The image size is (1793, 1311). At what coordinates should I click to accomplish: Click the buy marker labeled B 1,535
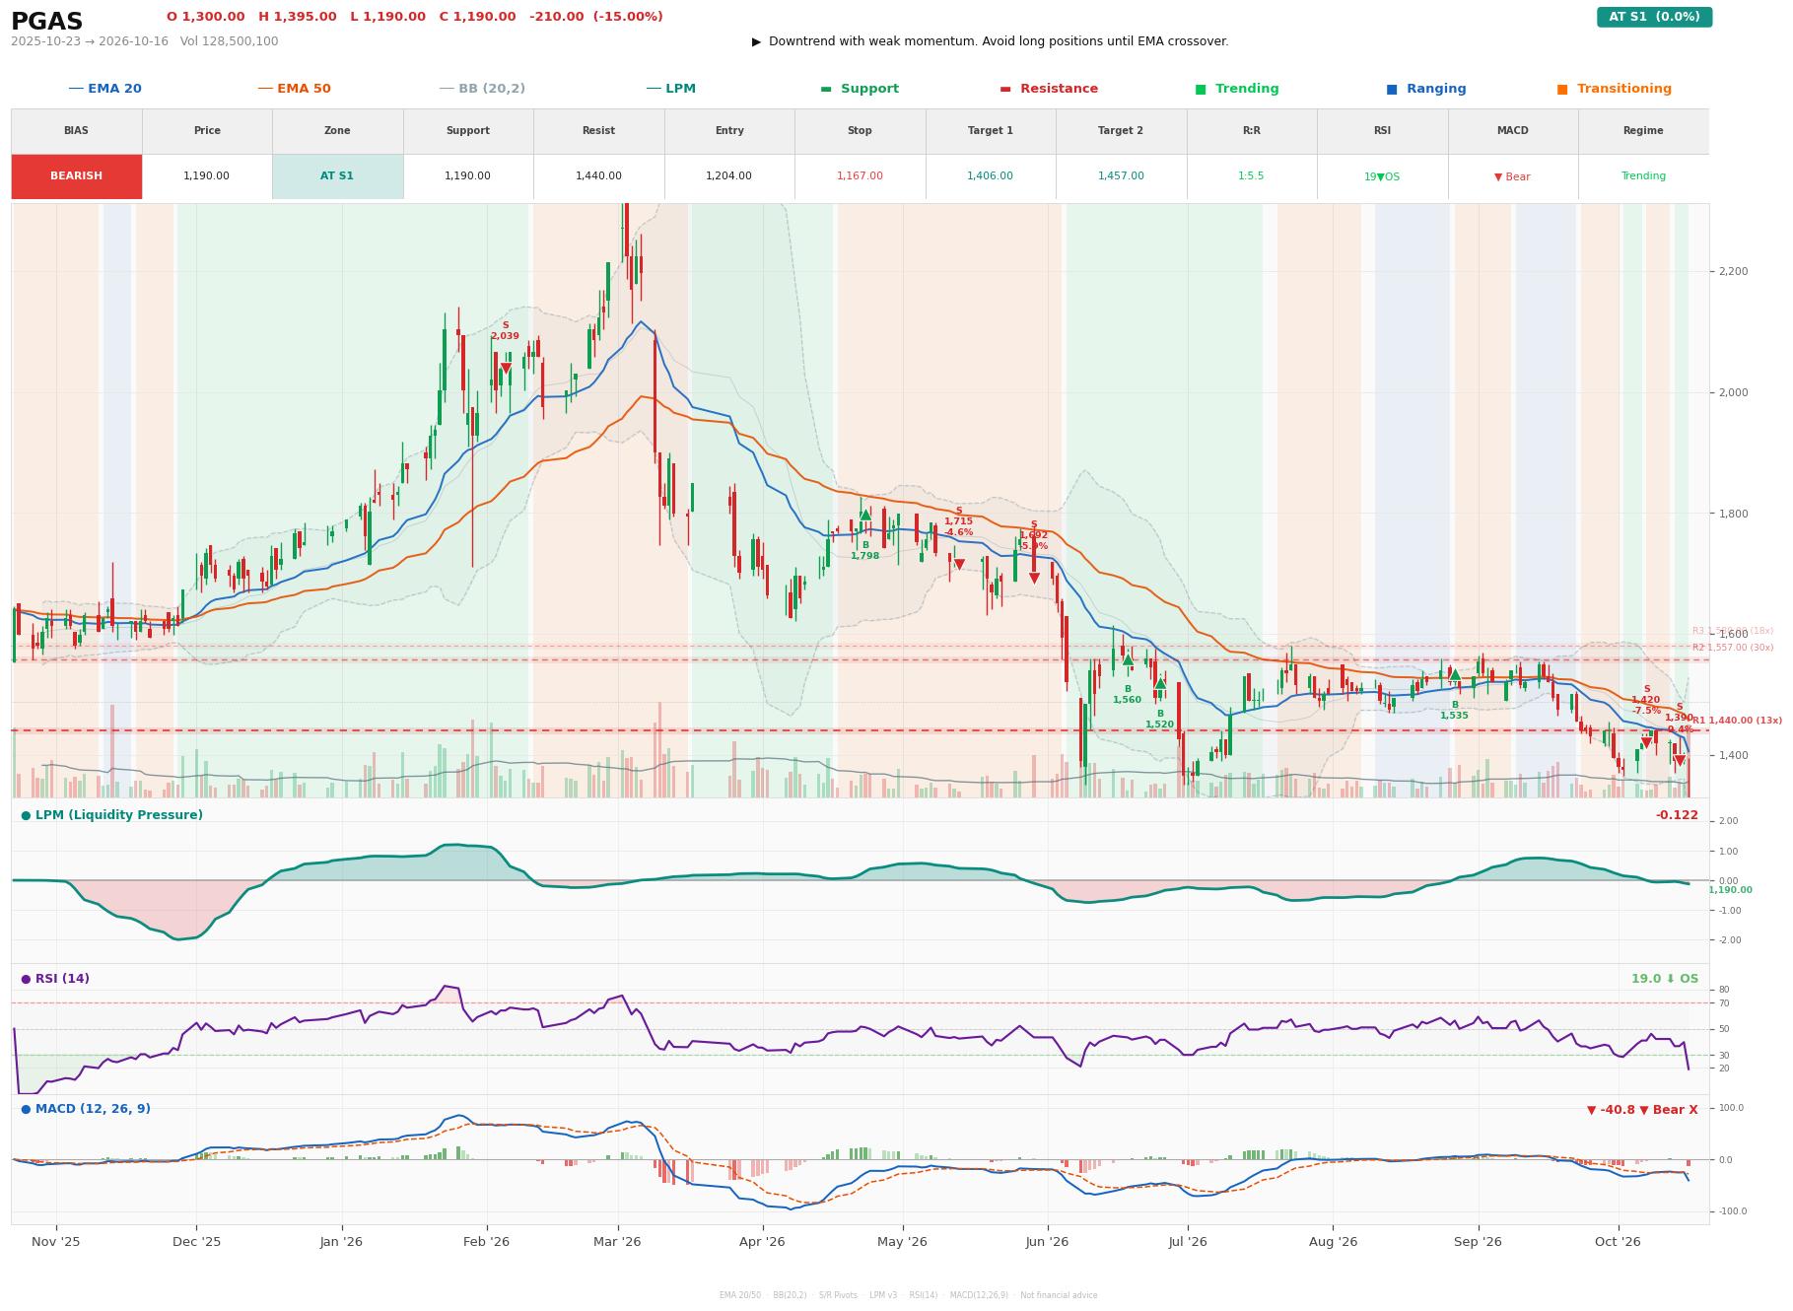point(1454,675)
